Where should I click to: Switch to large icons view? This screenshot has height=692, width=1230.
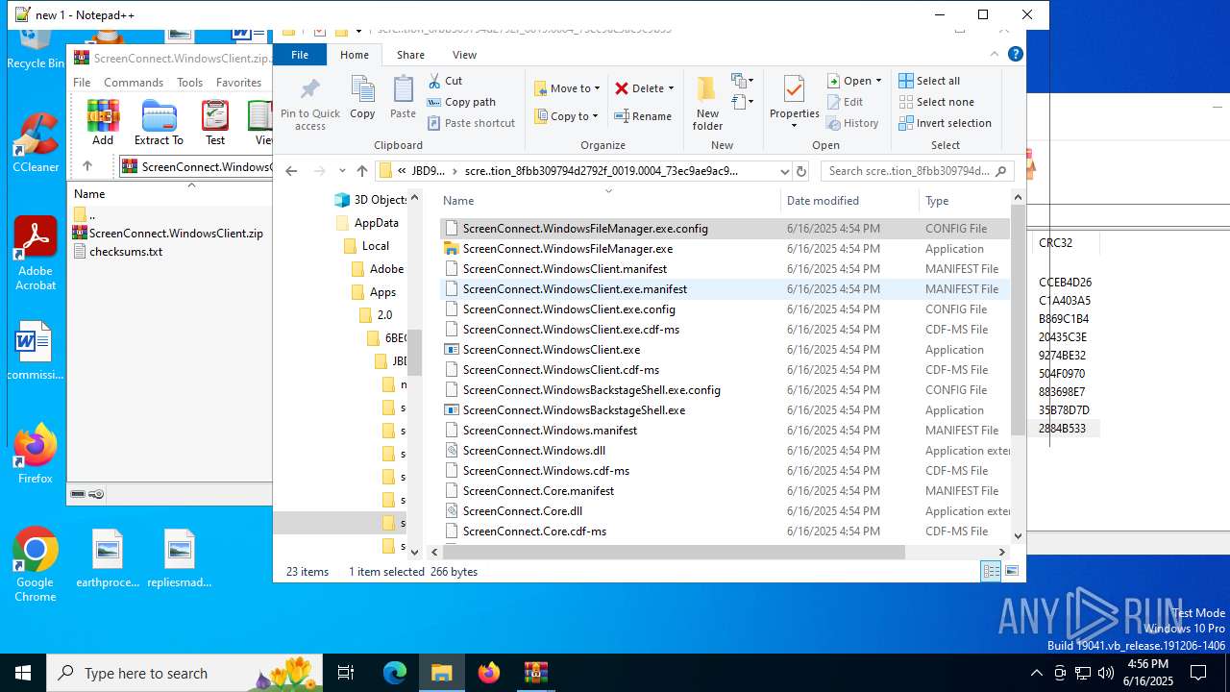(x=1012, y=572)
